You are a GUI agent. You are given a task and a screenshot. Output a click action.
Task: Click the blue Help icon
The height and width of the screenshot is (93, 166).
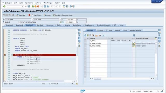point(71,6)
